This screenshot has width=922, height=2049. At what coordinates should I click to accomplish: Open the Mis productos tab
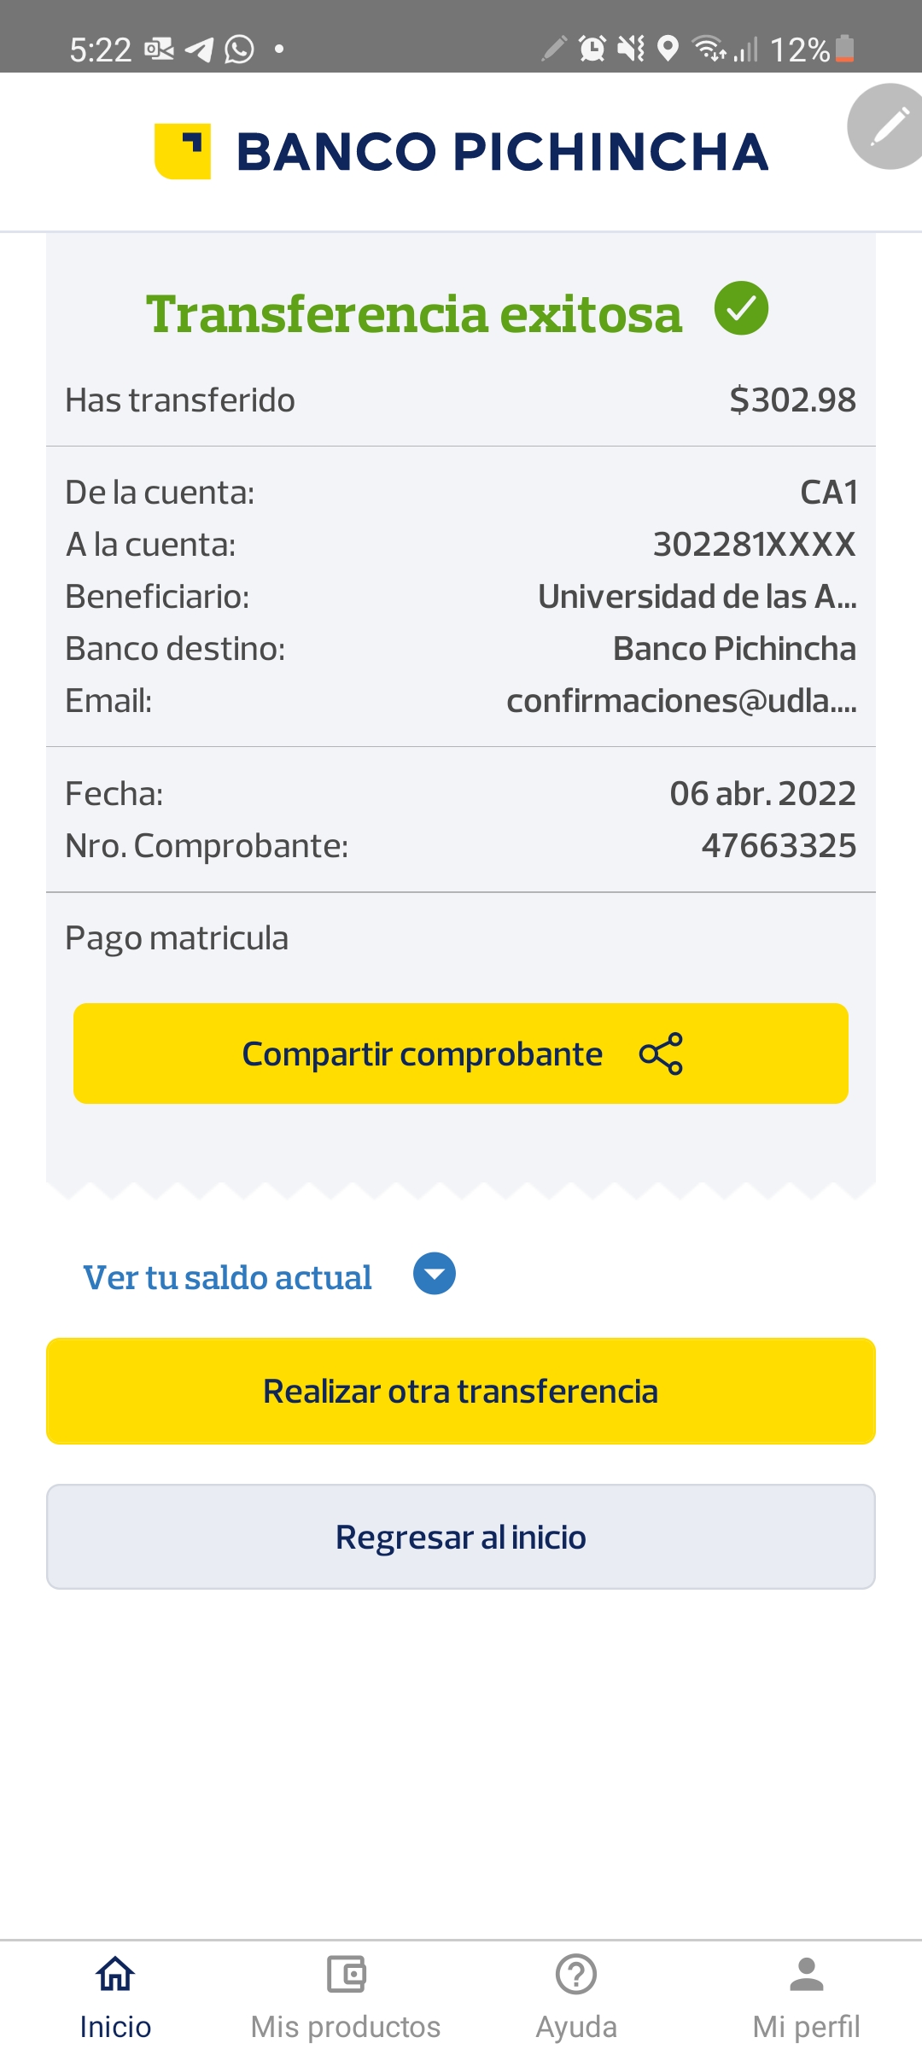click(x=346, y=2025)
